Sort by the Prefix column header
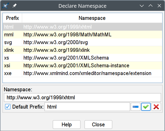This screenshot has width=165, height=131. point(12,18)
